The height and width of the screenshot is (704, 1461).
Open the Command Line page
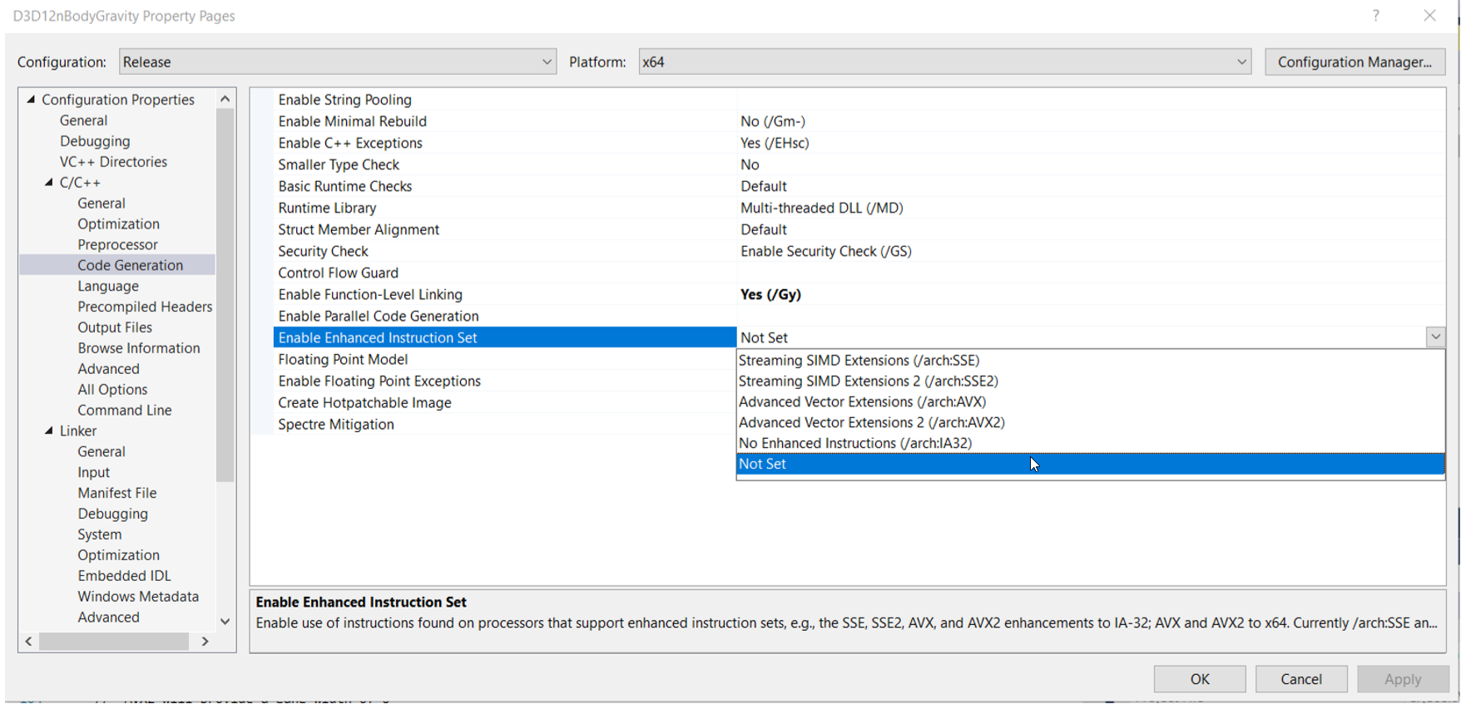point(125,410)
